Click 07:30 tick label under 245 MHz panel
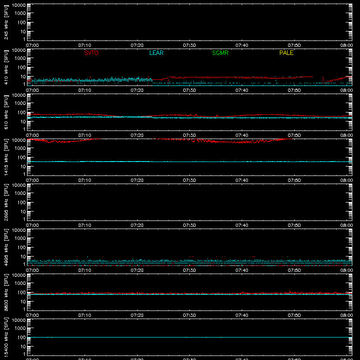Screen dimensions: 360x360 [189, 45]
